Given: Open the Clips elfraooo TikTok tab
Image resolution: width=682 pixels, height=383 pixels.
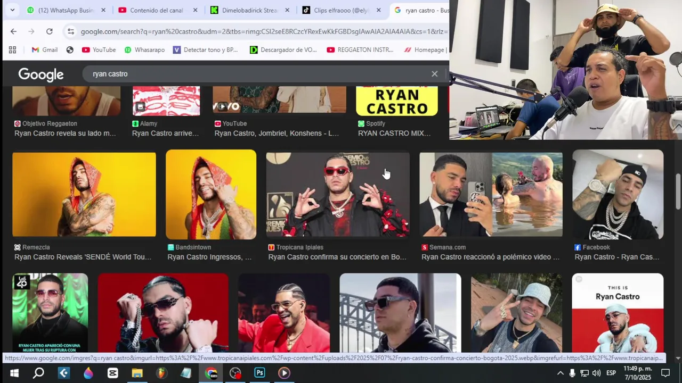Looking at the screenshot, I should [341, 10].
